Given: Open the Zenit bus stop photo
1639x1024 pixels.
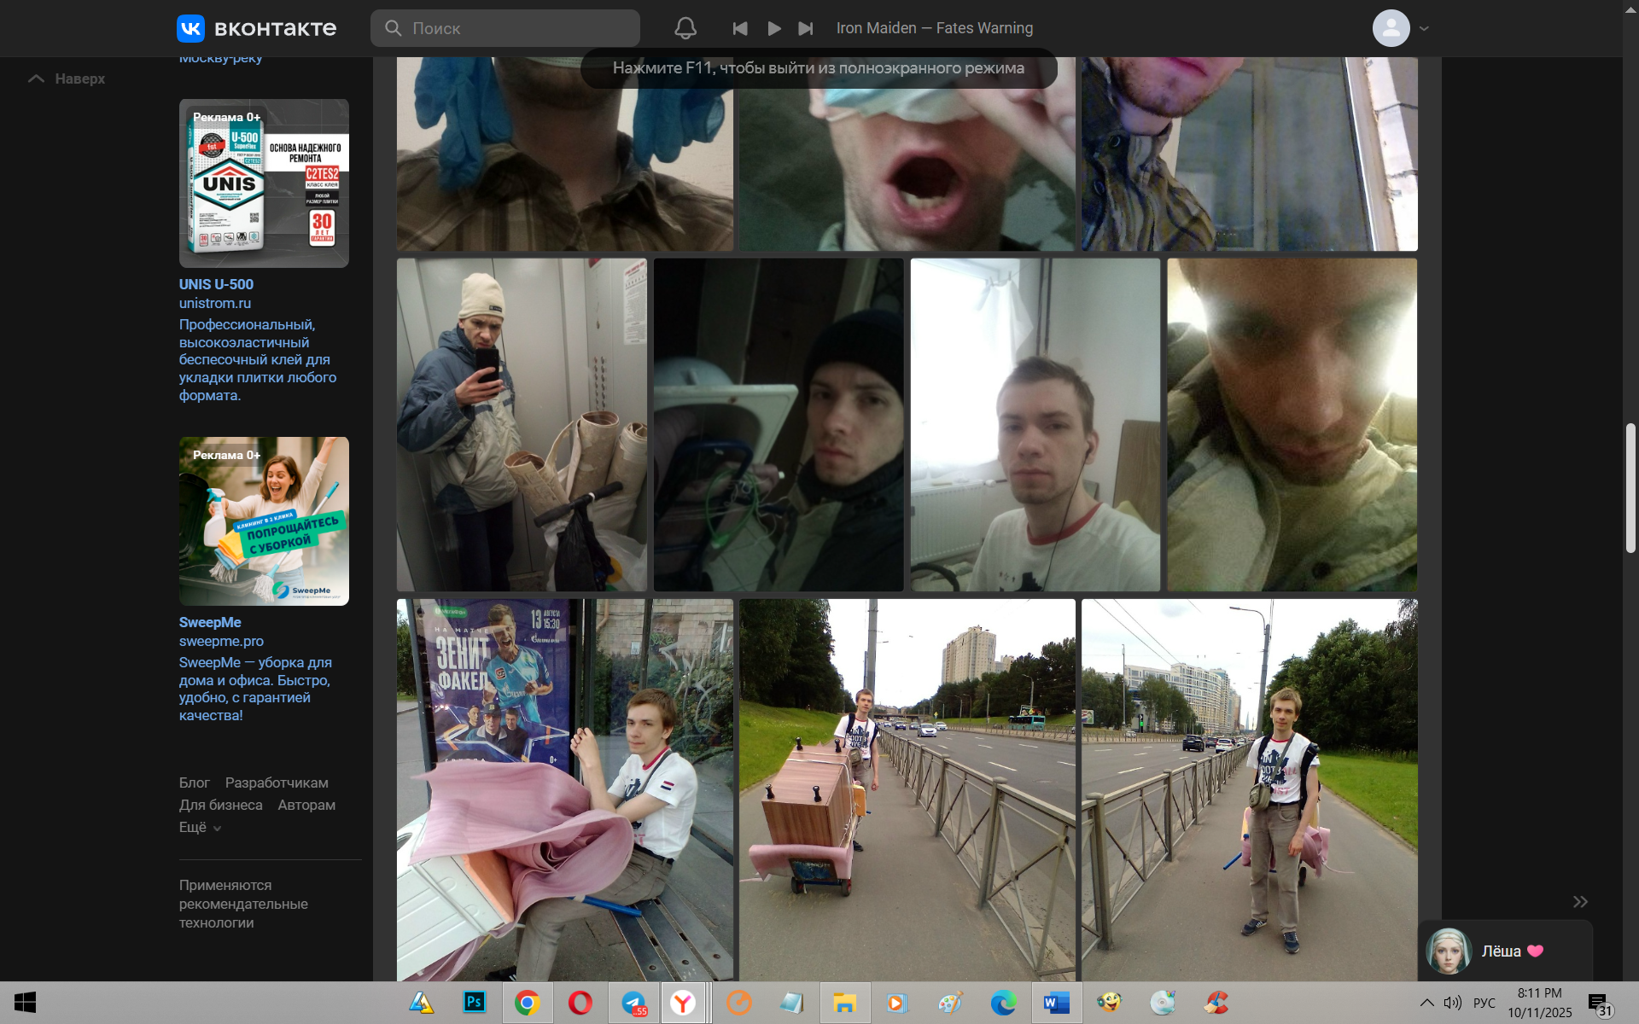Looking at the screenshot, I should [x=564, y=789].
